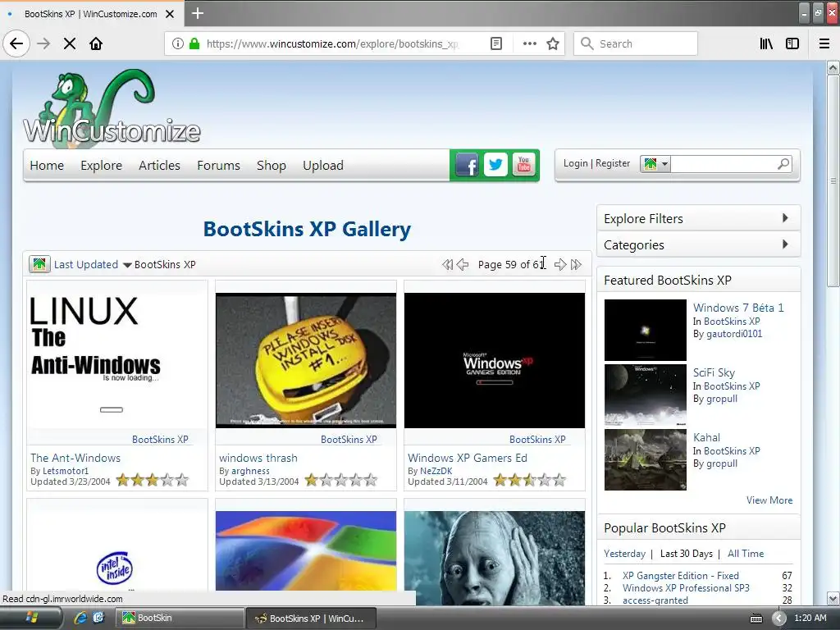Screen dimensions: 840x630
Task: Select Last 30 Days popular list
Action: (687, 554)
